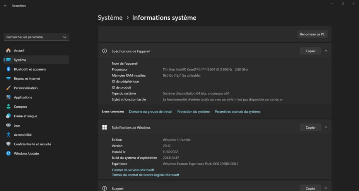Collapse the Spécifications de l'appareil section
Viewport: 359px width, 191px height.
click(x=326, y=51)
